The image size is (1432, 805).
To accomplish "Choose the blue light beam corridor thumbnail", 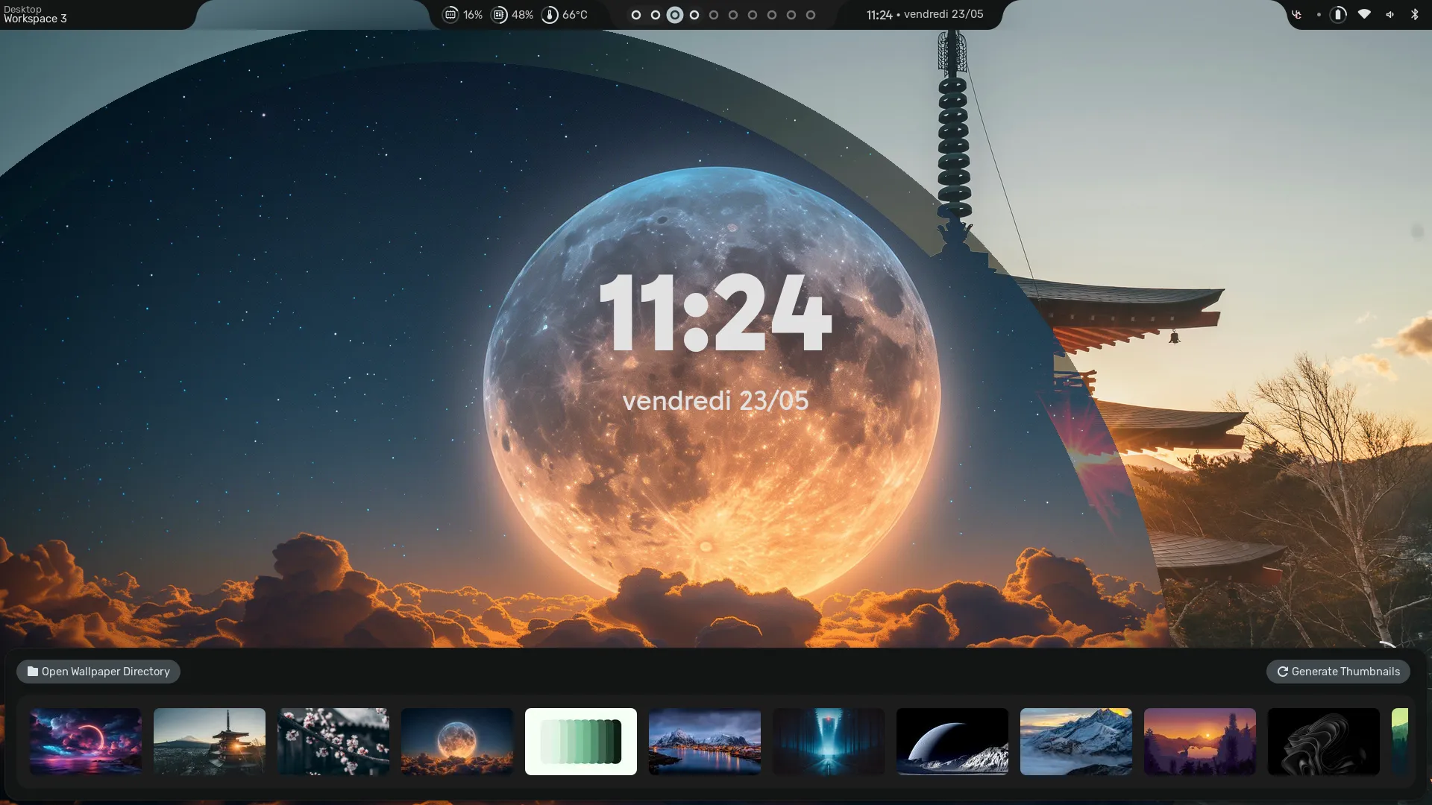I will 829,742.
